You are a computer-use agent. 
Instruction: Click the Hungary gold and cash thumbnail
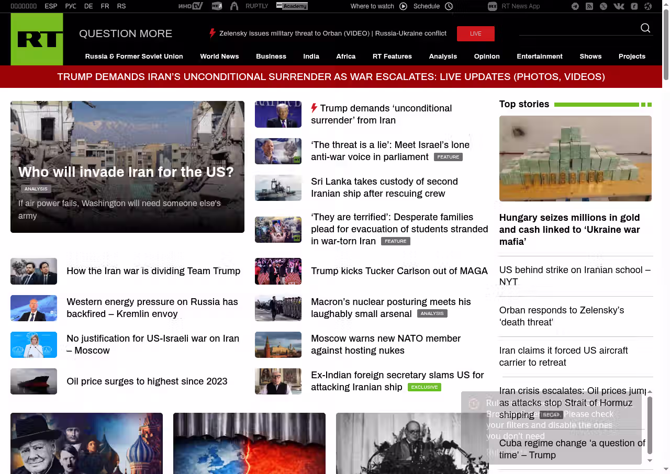click(x=575, y=159)
